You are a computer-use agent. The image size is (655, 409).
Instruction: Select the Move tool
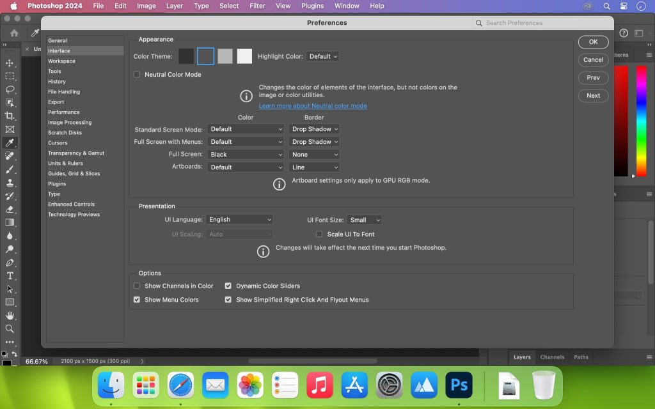10,63
